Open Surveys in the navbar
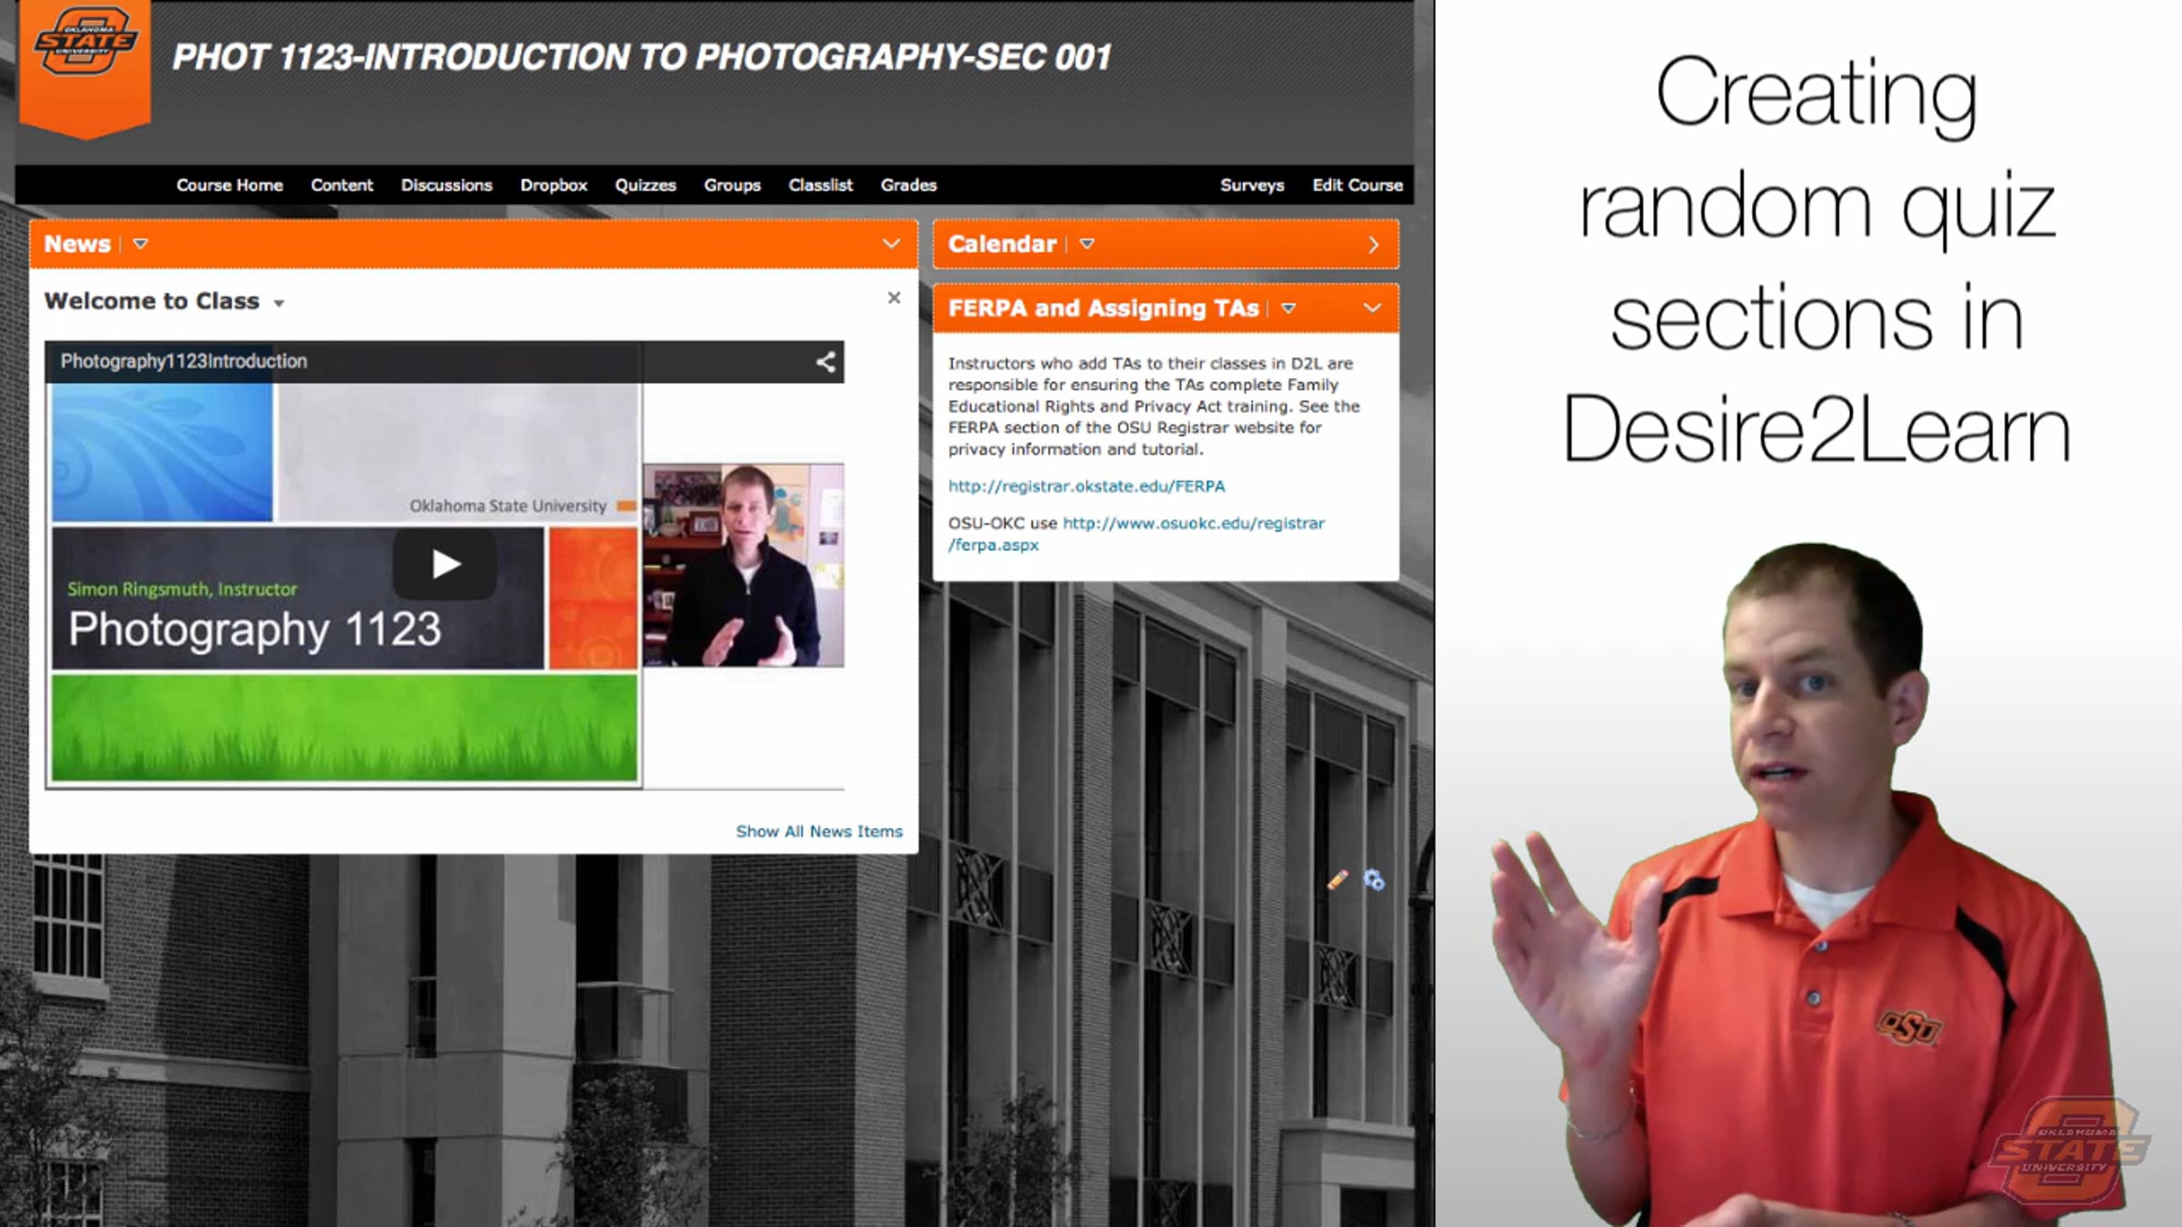 (x=1252, y=185)
